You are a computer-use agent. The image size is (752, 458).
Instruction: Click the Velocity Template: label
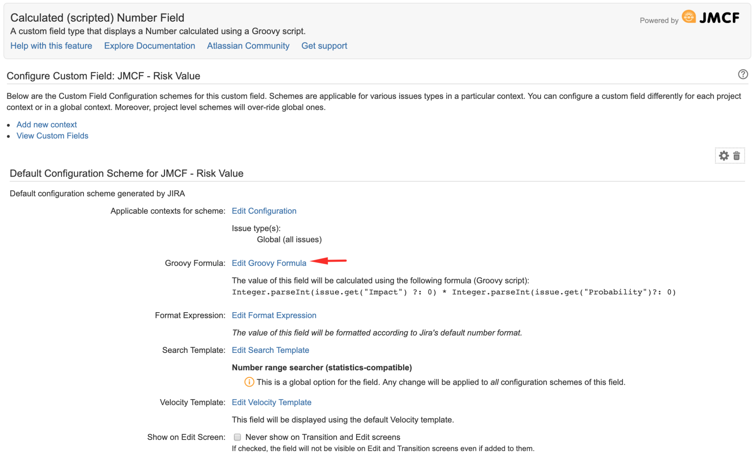192,402
